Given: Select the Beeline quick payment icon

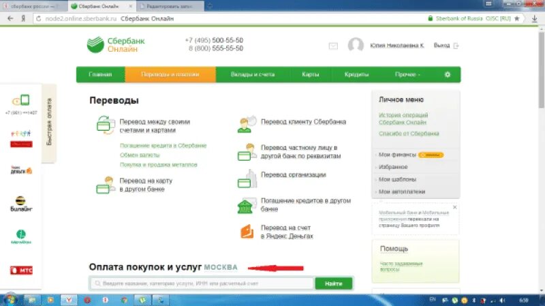Looking at the screenshot, I should (x=21, y=204).
